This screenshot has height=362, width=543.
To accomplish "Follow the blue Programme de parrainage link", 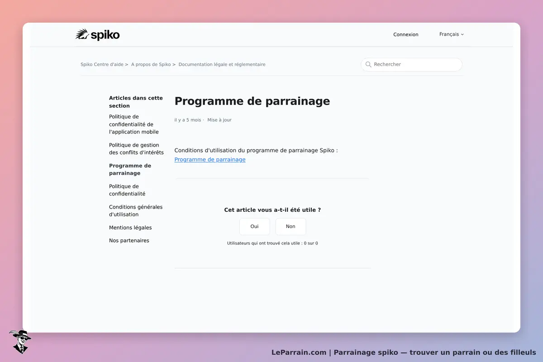I will point(210,160).
